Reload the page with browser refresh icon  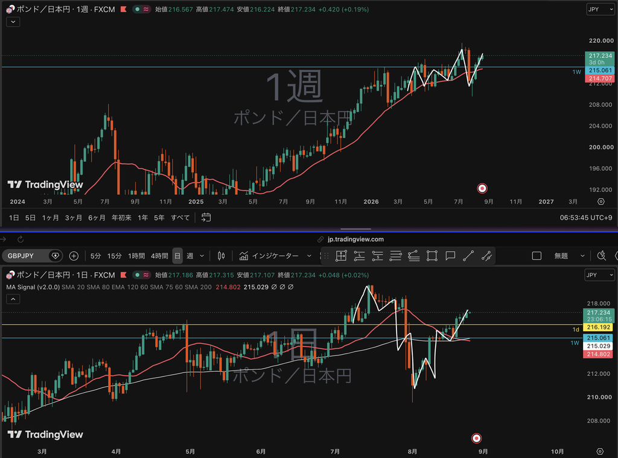coord(21,239)
